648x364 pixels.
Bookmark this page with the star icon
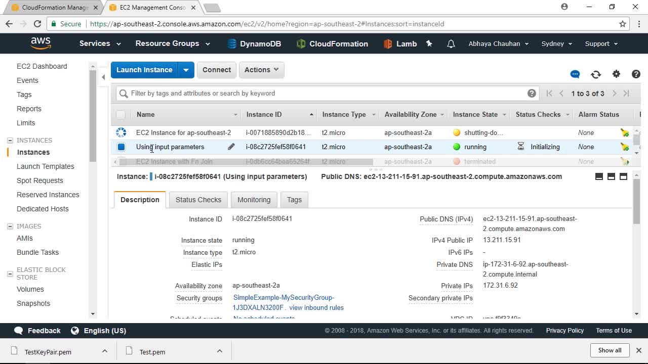coord(623,24)
